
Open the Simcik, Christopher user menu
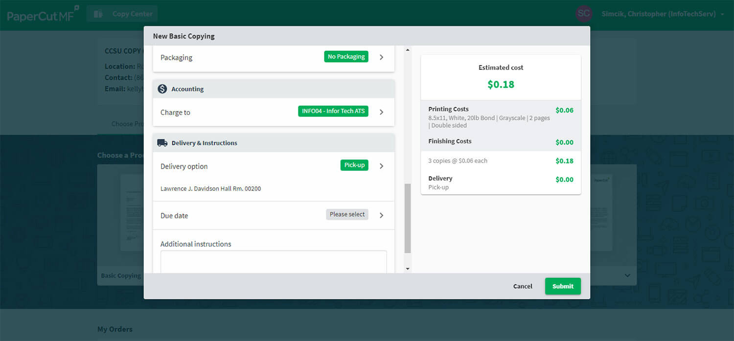pos(662,14)
